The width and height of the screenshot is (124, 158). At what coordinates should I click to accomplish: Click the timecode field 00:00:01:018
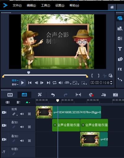coord(100,83)
